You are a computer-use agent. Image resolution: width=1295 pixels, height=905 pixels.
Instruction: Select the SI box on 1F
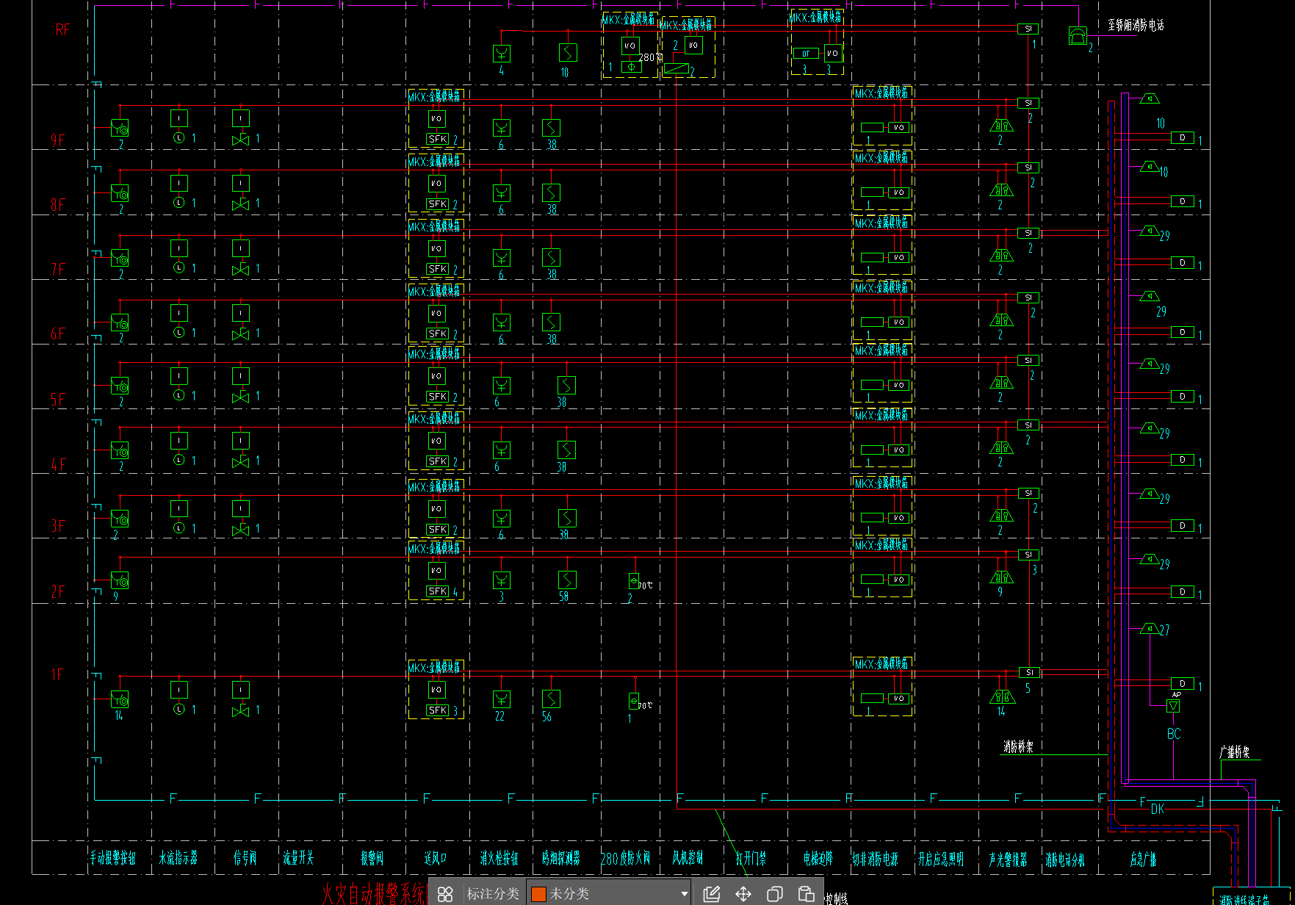(1029, 672)
